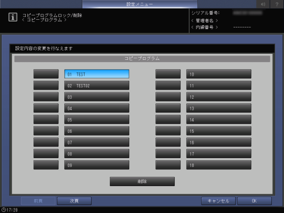Toggle lock button beside slot 14
Screen dimensions: 284x213
tap(168, 120)
